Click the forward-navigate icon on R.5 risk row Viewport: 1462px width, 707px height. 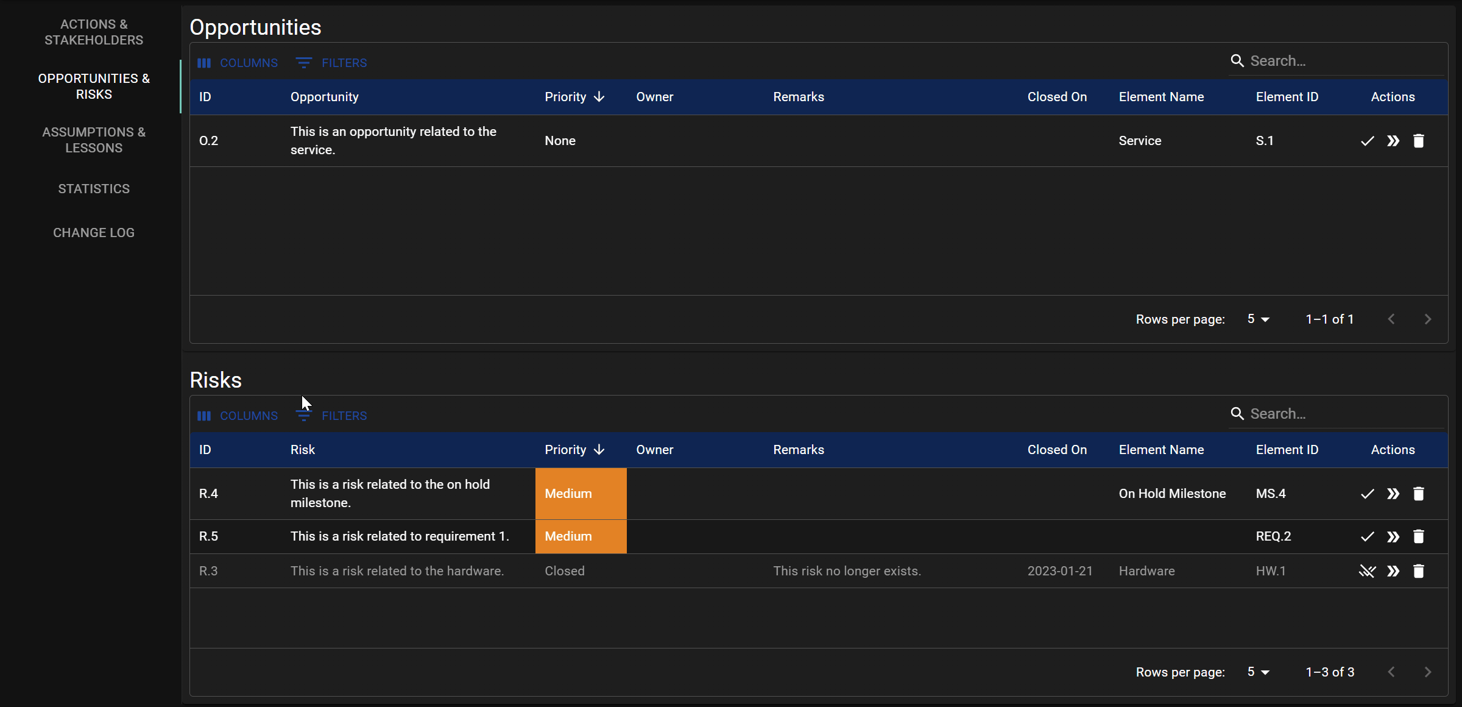(1392, 535)
